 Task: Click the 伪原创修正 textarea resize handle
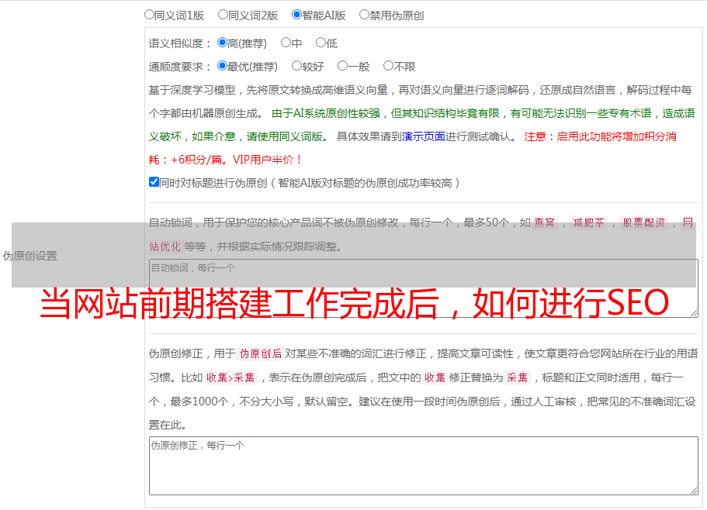(693, 490)
